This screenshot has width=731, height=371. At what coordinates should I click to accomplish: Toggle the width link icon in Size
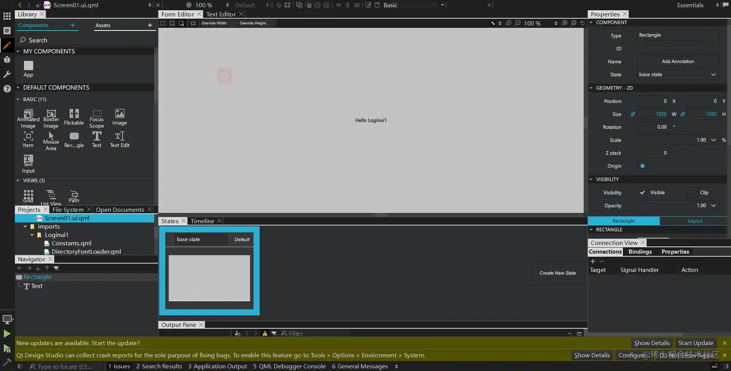632,114
